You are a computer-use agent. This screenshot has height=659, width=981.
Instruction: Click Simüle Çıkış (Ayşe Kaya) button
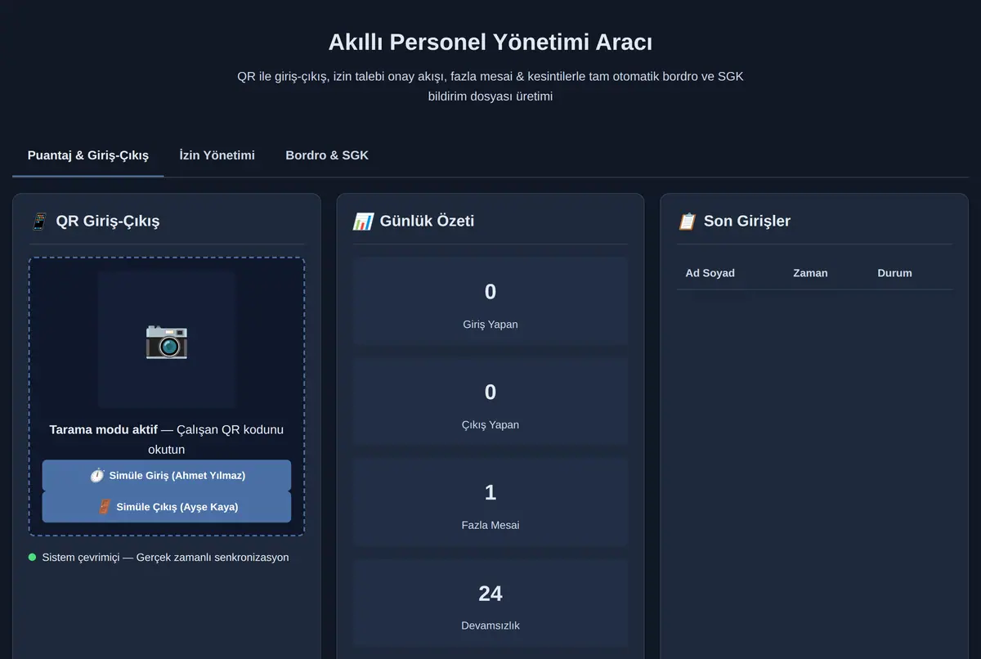(167, 507)
